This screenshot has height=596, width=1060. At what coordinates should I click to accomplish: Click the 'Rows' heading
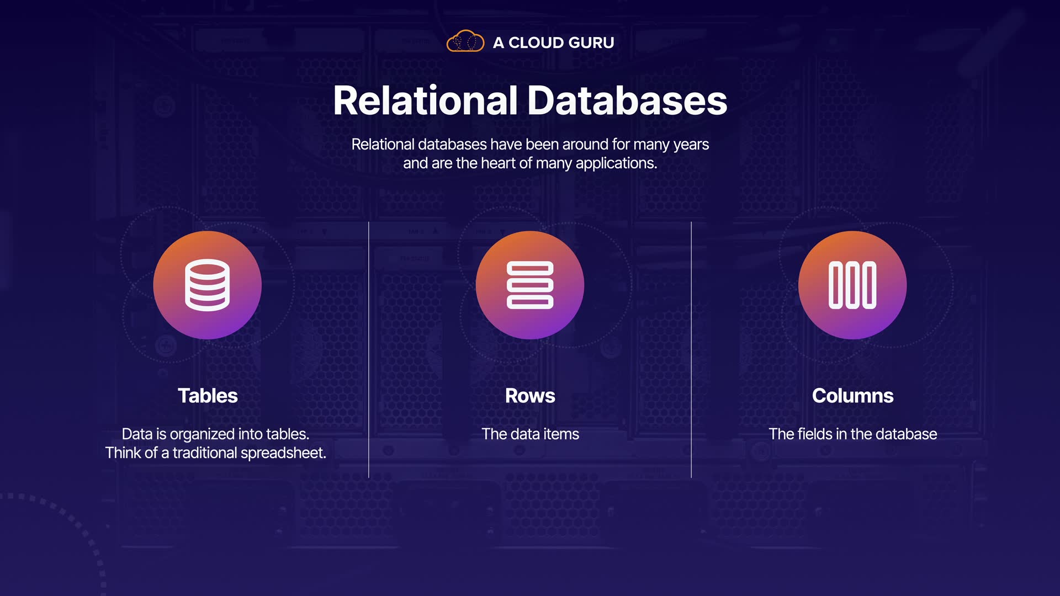coord(530,396)
